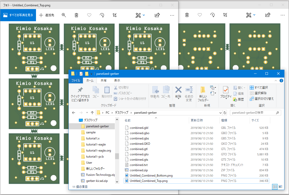Open the easy access dropdown in 新規 group
This screenshot has width=289, height=195.
point(213,93)
